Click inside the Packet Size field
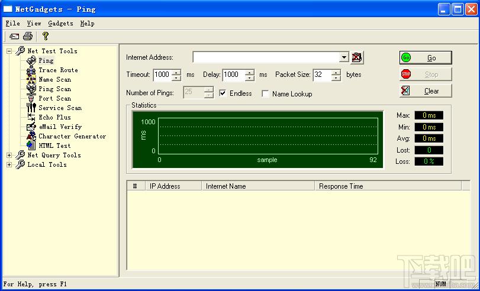Image resolution: width=480 pixels, height=291 pixels. pyautogui.click(x=323, y=75)
